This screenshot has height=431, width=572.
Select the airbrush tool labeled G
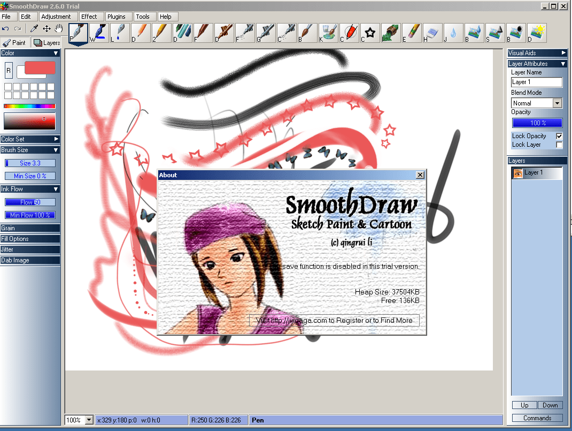[266, 33]
